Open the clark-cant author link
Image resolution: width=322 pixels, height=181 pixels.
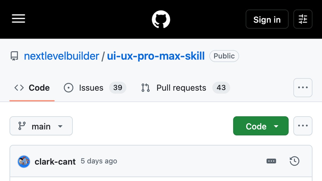click(x=55, y=161)
